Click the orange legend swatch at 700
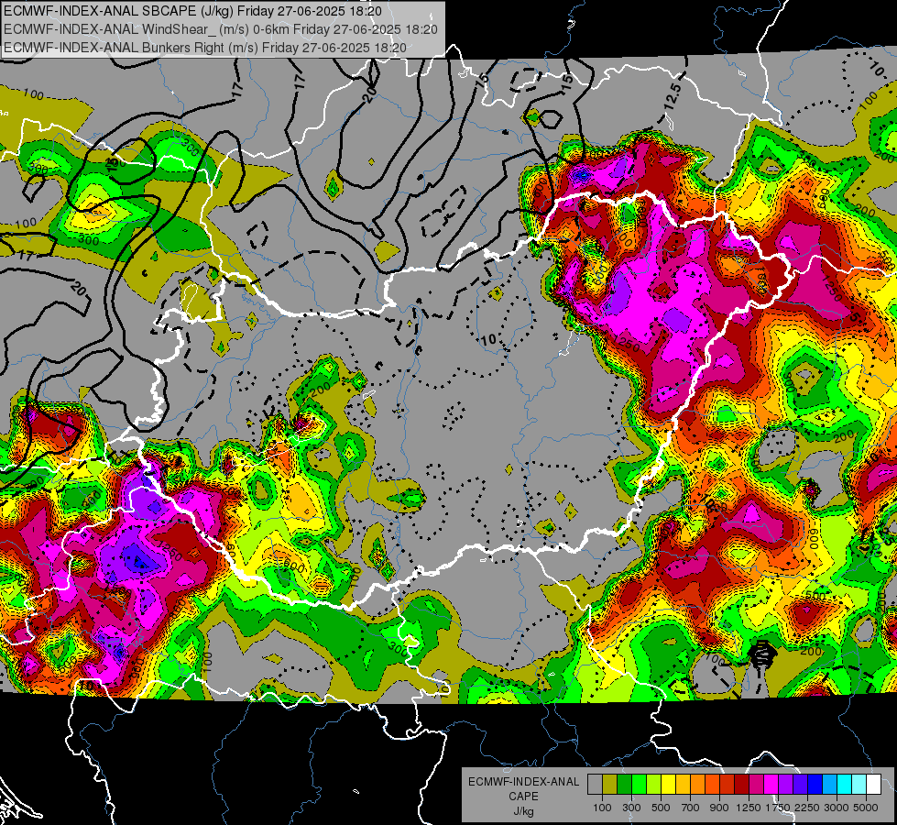This screenshot has height=825, width=897. click(x=697, y=785)
